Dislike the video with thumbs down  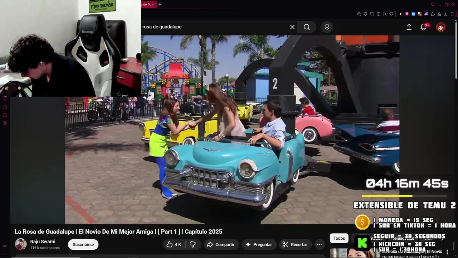click(193, 244)
